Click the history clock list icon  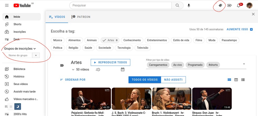coord(98,70)
